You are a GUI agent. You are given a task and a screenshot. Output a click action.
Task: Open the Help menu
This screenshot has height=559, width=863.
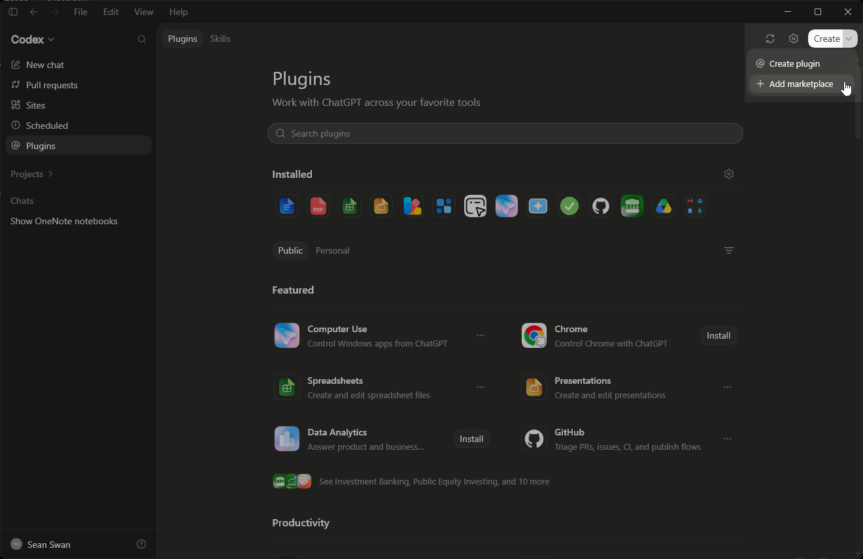[x=178, y=12]
